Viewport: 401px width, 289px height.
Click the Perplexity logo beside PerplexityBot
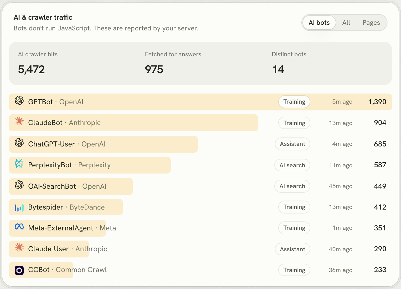(x=19, y=163)
